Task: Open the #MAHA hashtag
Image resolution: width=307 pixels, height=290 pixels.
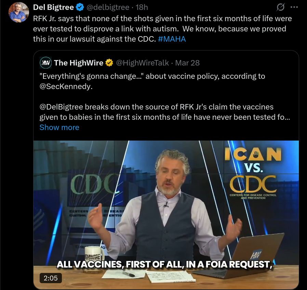Action: (x=172, y=39)
